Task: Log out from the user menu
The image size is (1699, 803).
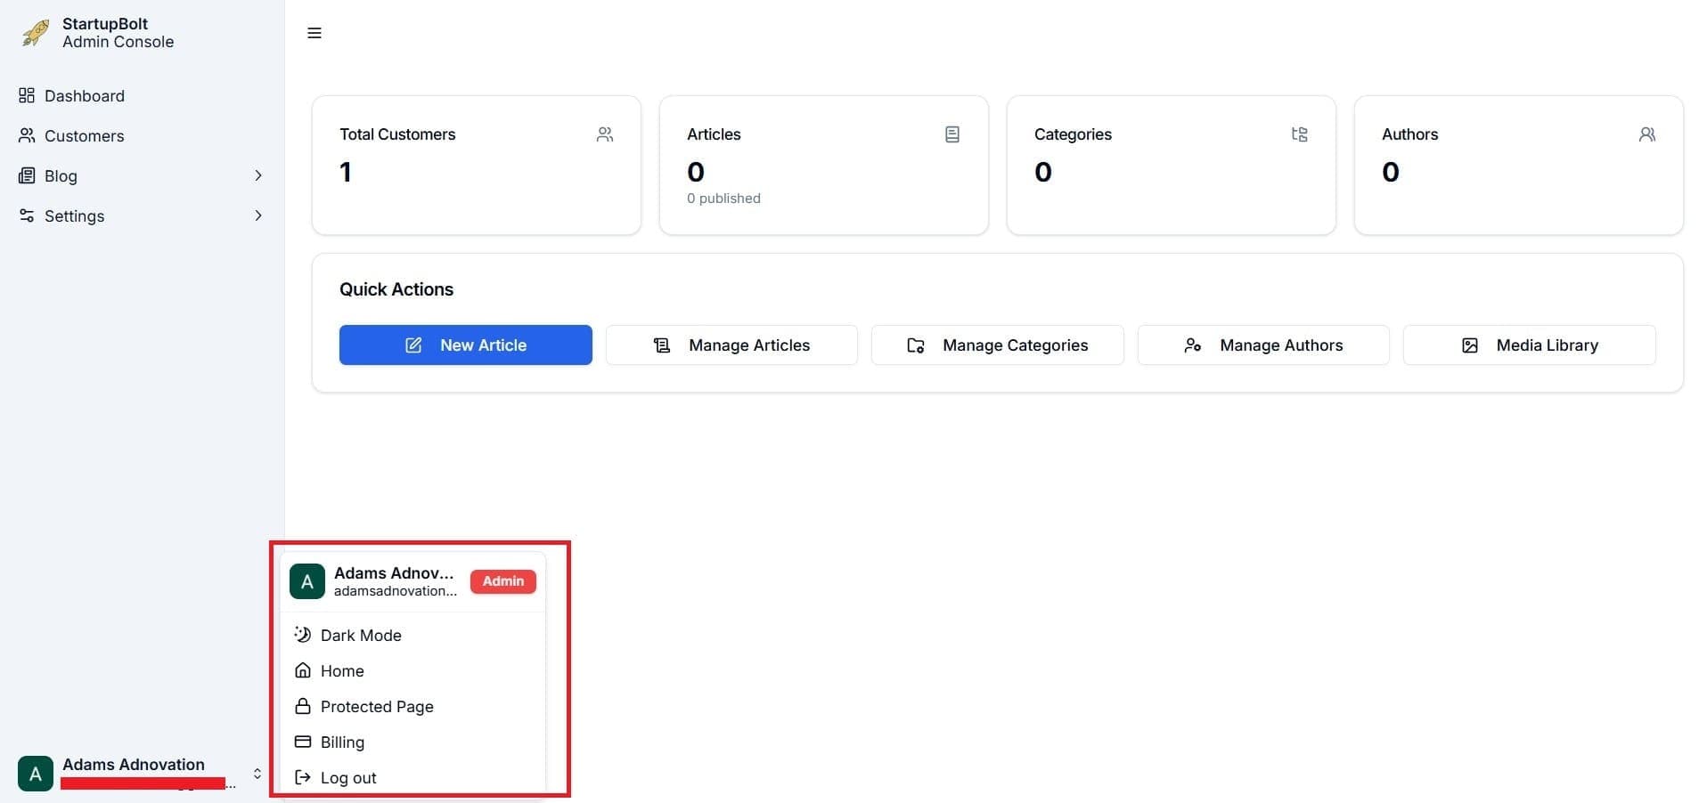Action: (x=412, y=777)
